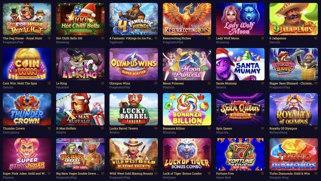Toggle favorite heart for Lady Wolf Moon
The image size is (321, 181).
[263, 38]
